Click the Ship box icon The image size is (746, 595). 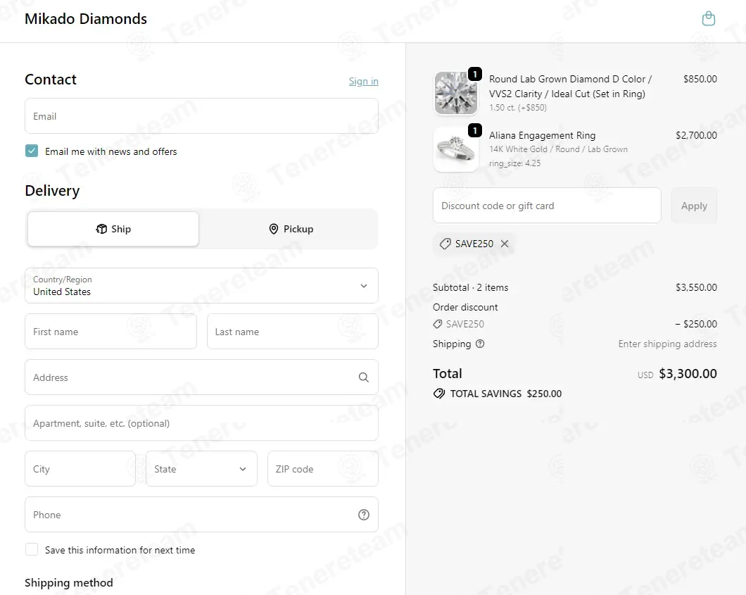point(101,229)
